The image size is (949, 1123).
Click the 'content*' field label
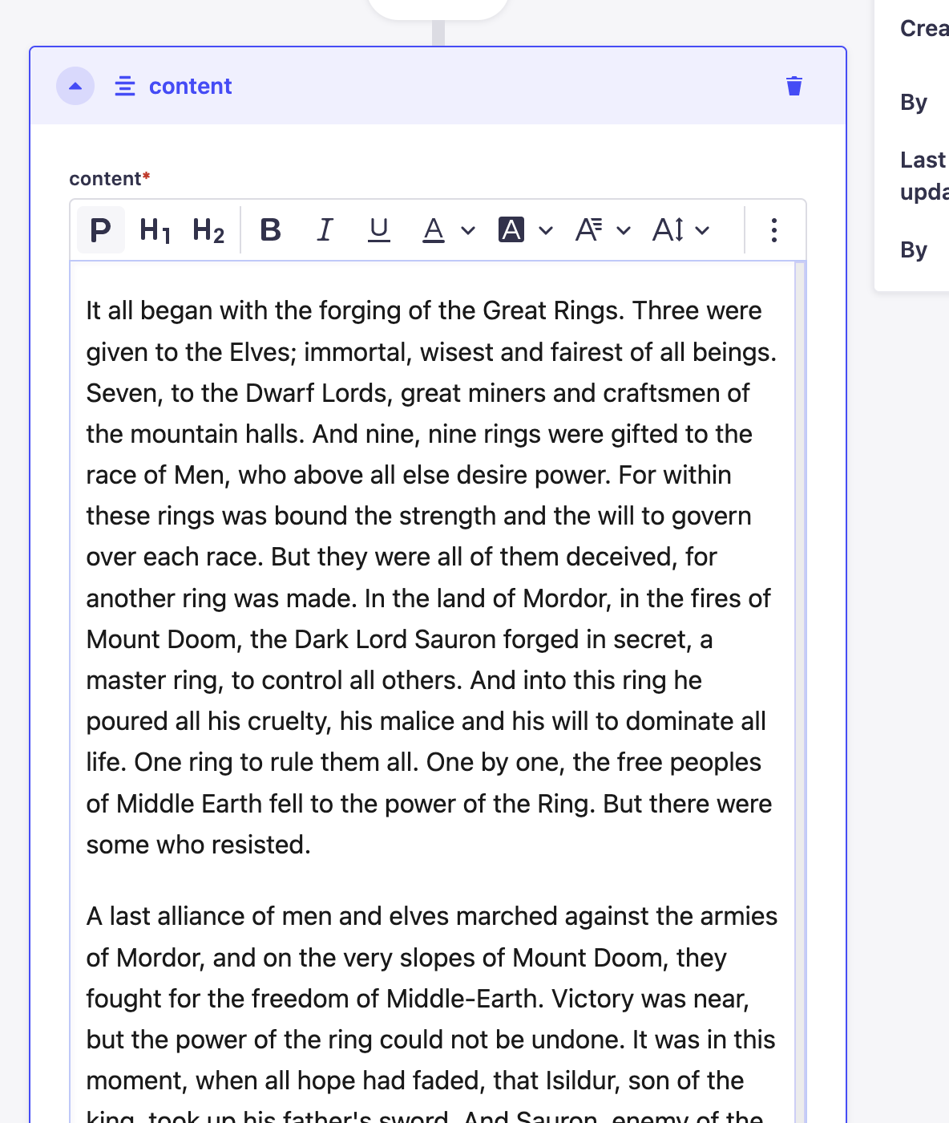click(110, 179)
